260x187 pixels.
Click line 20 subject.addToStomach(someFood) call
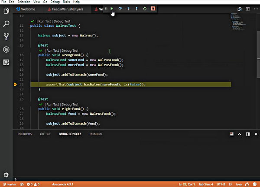[77, 75]
